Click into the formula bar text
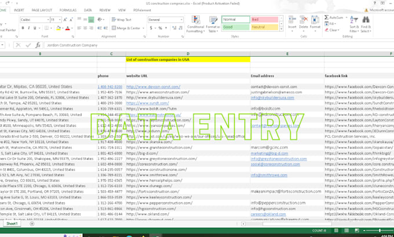Viewport: 394px width, 237px height. coord(218,45)
